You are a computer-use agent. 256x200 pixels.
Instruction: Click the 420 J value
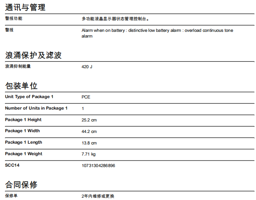pos(87,67)
